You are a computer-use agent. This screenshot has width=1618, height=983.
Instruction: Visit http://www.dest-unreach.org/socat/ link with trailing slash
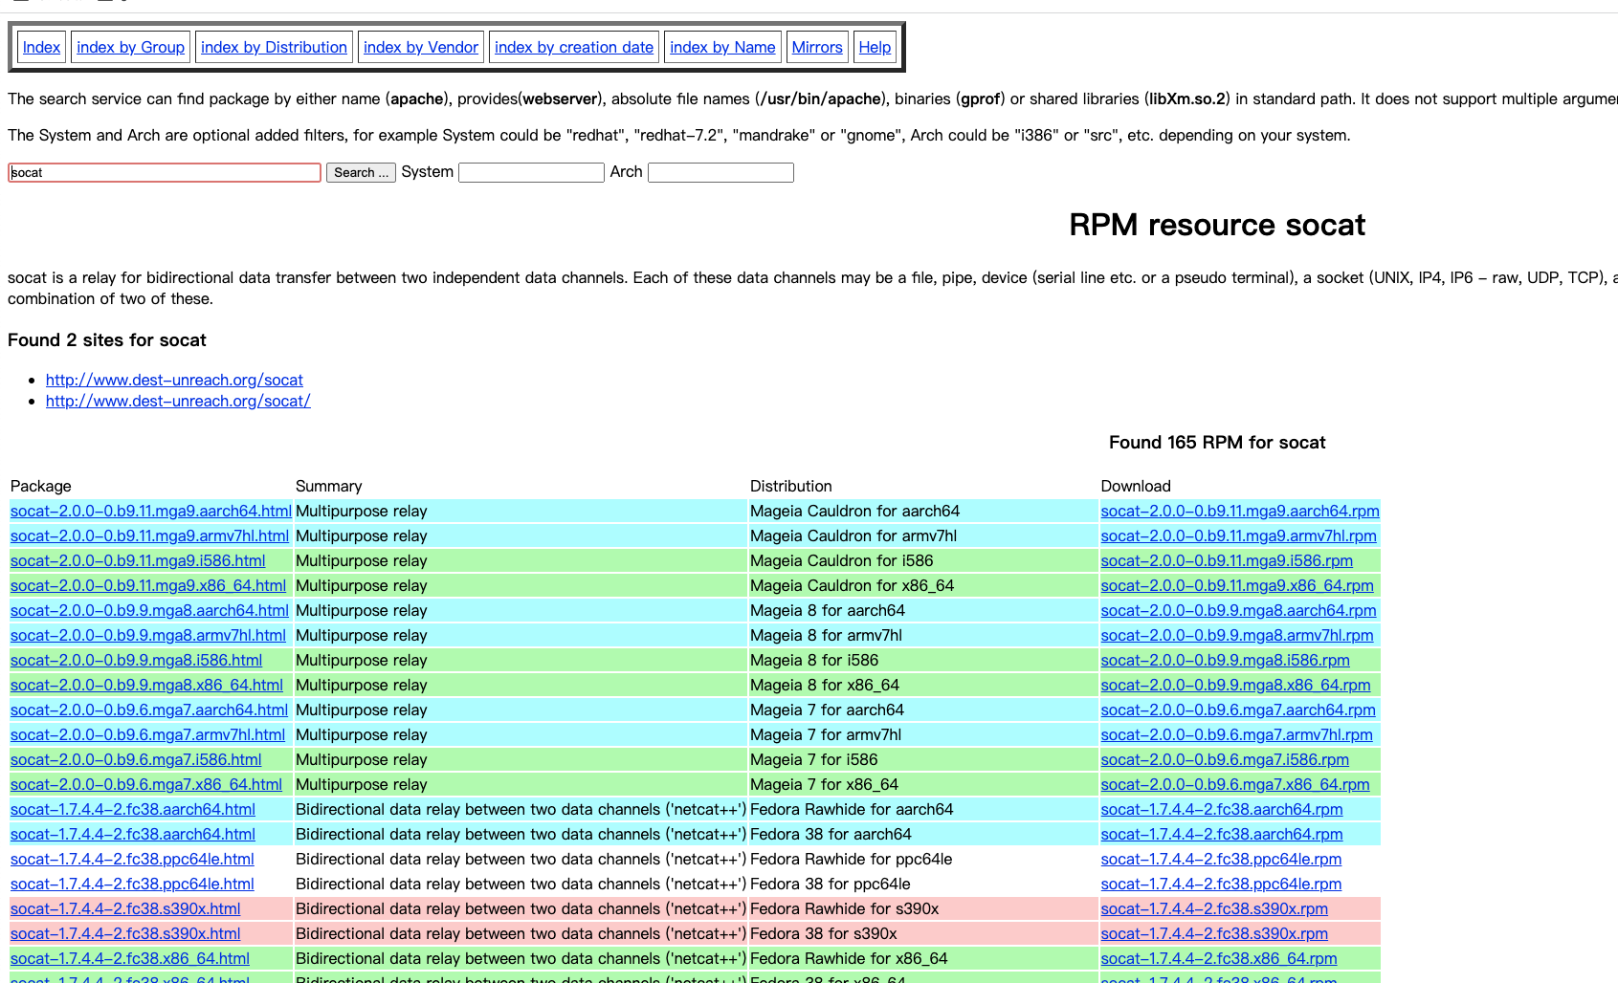click(x=178, y=401)
